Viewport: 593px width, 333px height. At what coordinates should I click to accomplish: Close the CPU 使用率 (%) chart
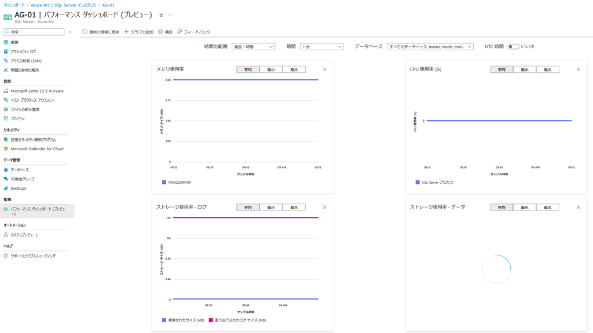tap(579, 69)
